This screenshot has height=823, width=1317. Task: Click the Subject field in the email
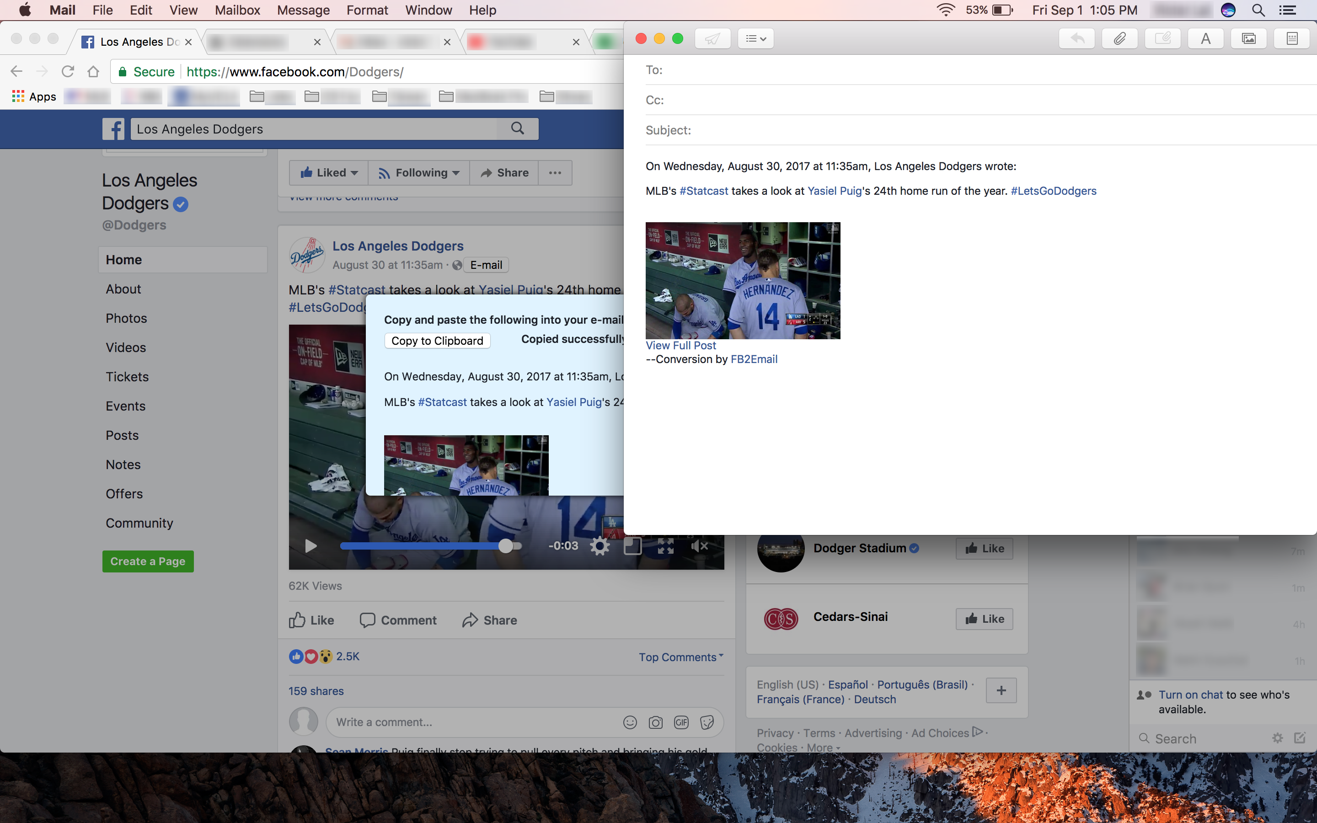[x=980, y=131]
